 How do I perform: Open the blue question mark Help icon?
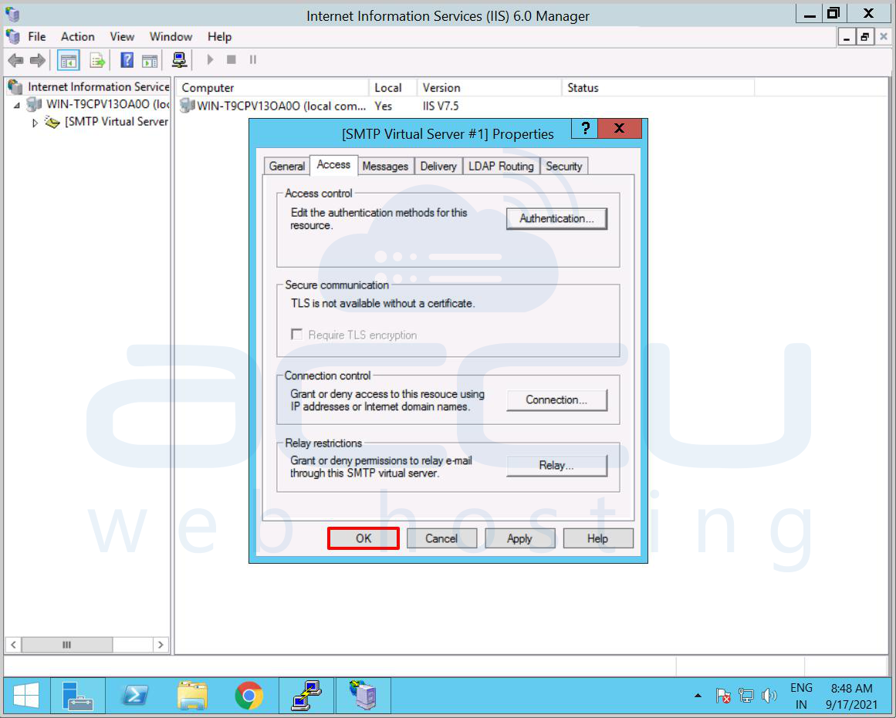click(127, 60)
